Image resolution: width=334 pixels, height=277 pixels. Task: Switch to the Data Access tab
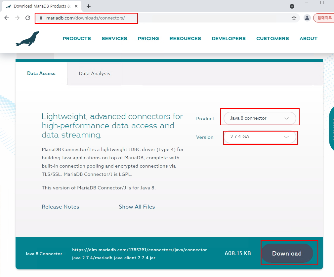41,73
